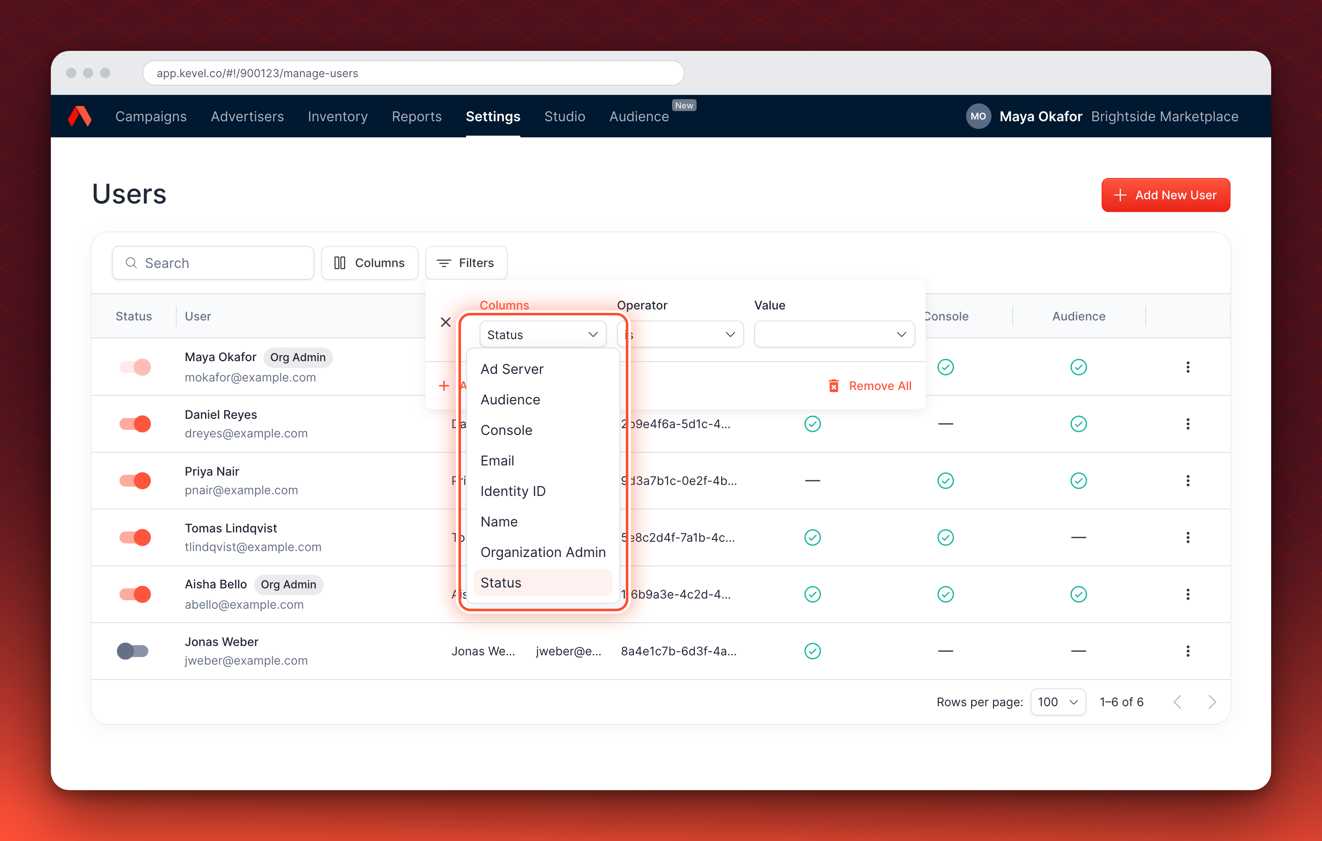Click jweber@example.com email text
The height and width of the screenshot is (841, 1322).
(246, 661)
